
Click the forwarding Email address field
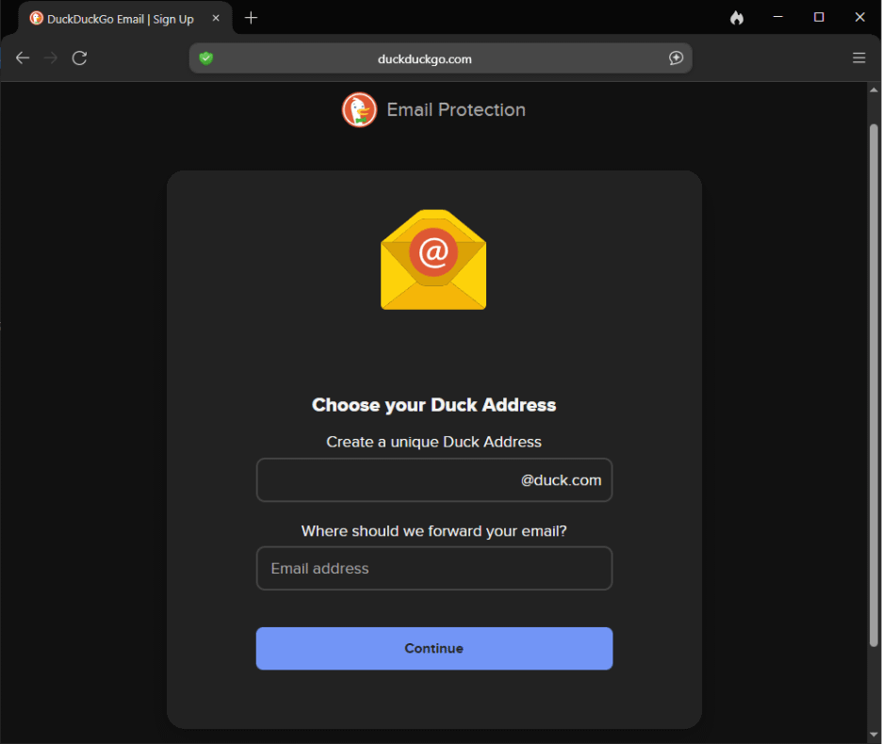[433, 568]
